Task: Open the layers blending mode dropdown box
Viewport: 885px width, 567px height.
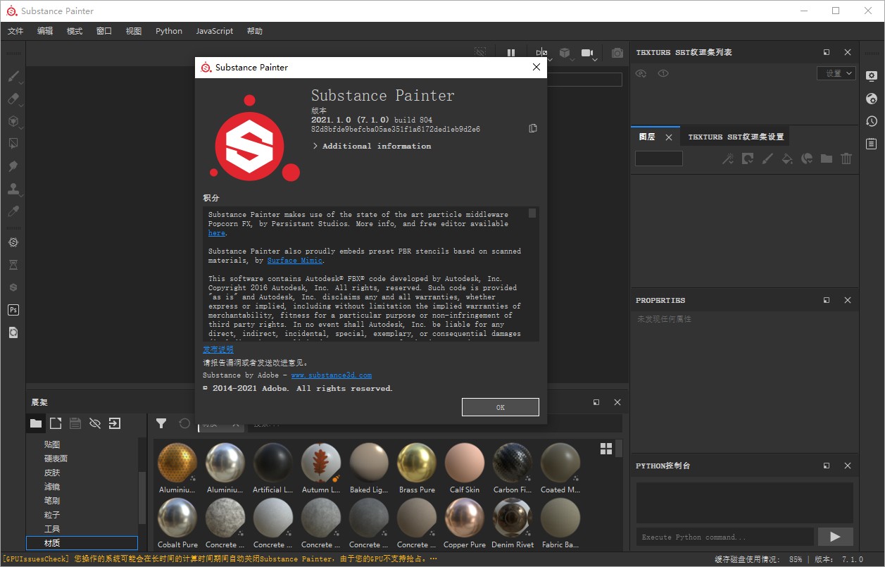Action: [659, 158]
